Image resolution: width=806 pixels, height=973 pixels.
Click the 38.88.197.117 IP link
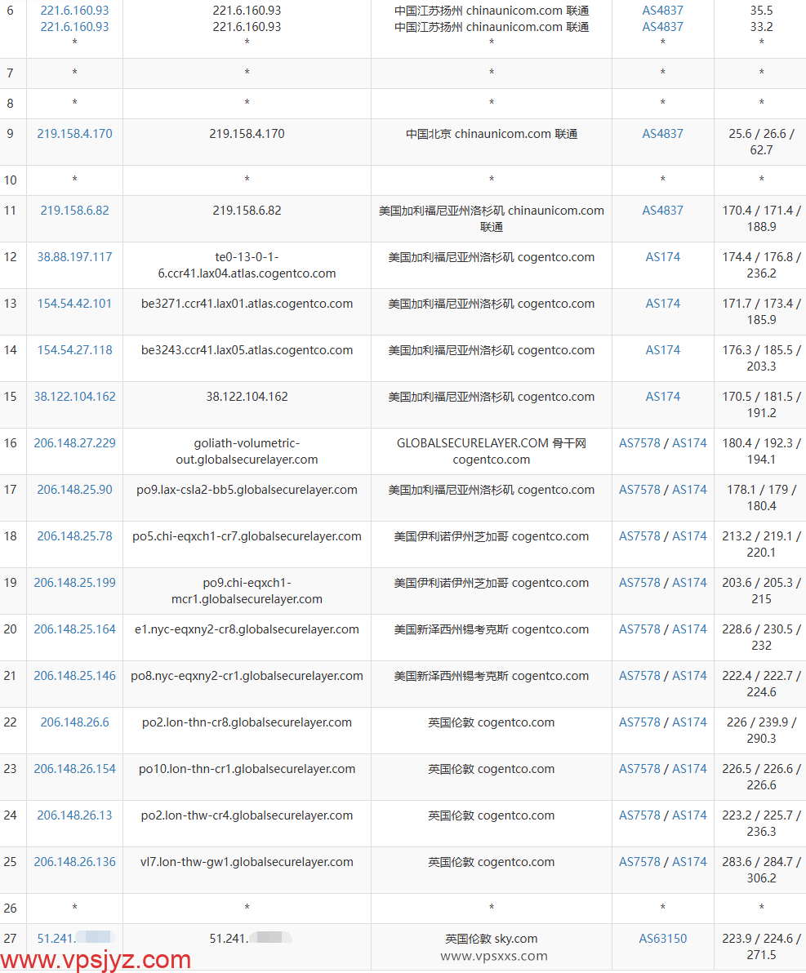coord(74,257)
